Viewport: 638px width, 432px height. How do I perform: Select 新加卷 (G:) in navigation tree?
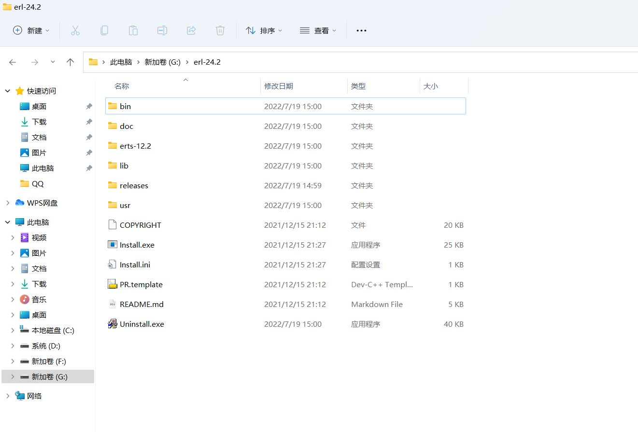click(x=48, y=376)
